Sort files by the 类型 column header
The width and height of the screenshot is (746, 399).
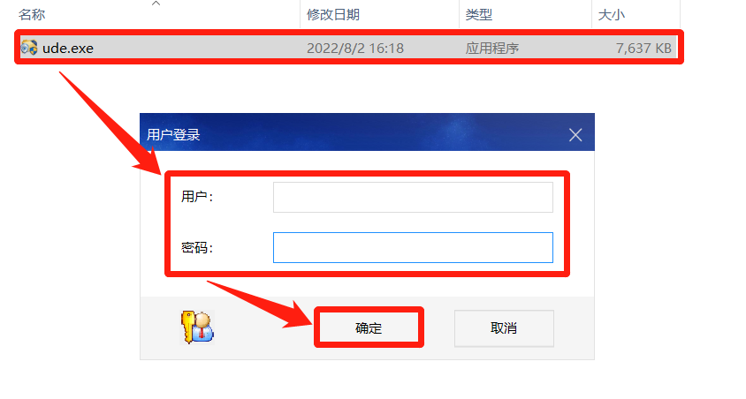pos(478,15)
